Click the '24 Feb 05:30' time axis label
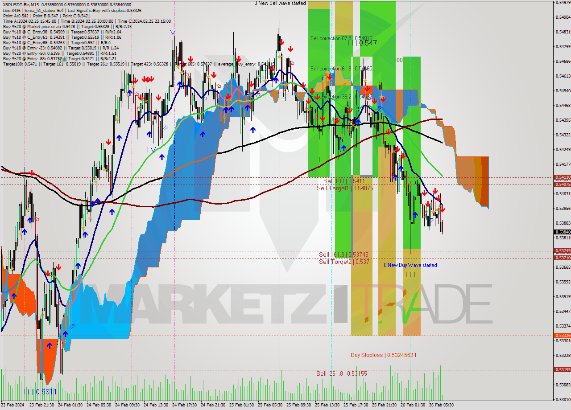 99,405
